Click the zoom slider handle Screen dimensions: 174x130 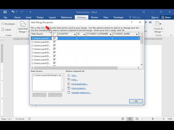click(153, 119)
